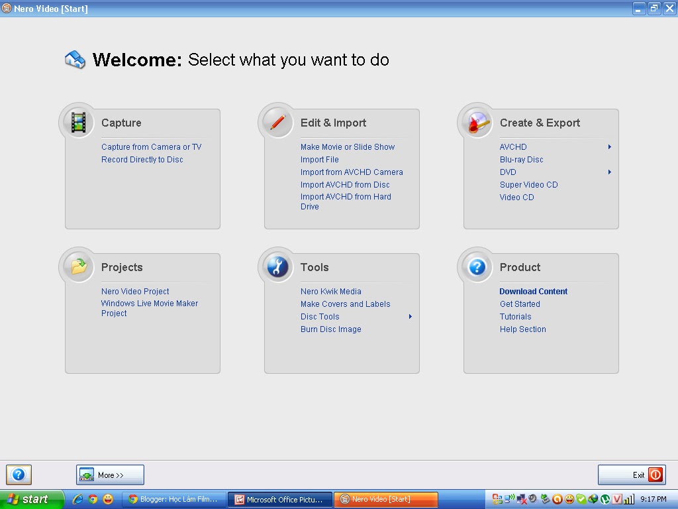Click the Capture film strip icon
678x509 pixels.
pyautogui.click(x=78, y=123)
